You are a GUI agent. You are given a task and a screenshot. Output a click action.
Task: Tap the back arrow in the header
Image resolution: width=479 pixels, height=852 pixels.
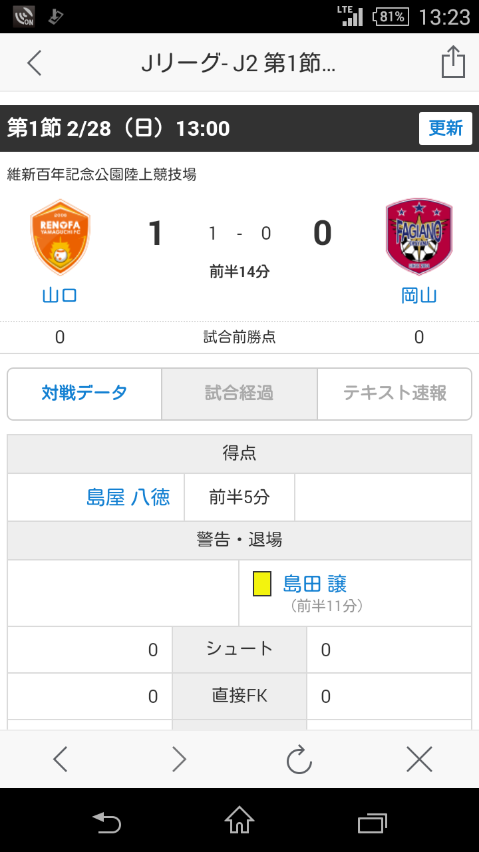coord(35,63)
